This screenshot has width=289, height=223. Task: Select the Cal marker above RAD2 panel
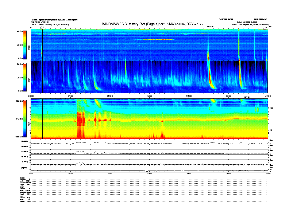[42, 27]
